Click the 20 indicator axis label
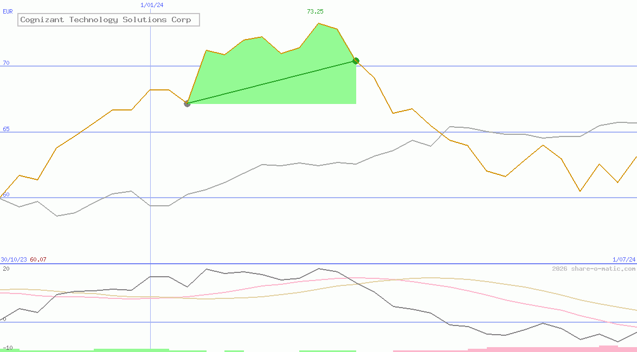Viewport: 637px width, 352px height. click(6, 269)
